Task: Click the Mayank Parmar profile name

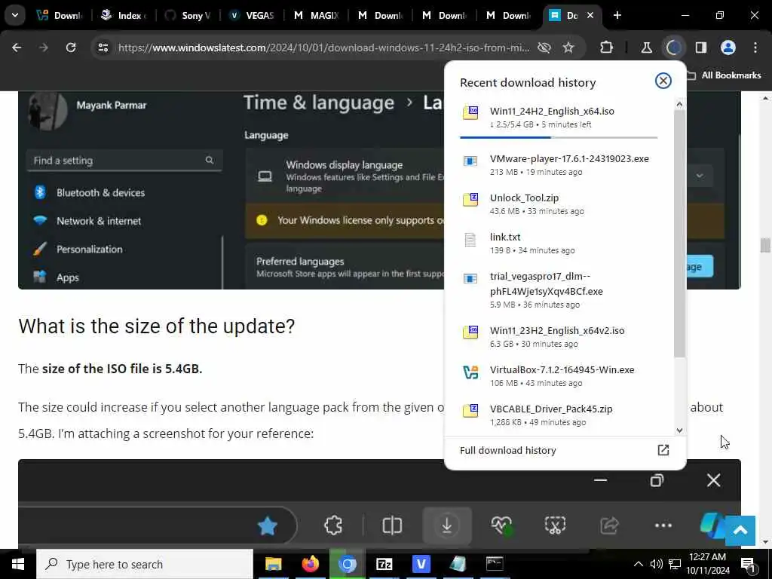Action: (x=112, y=105)
